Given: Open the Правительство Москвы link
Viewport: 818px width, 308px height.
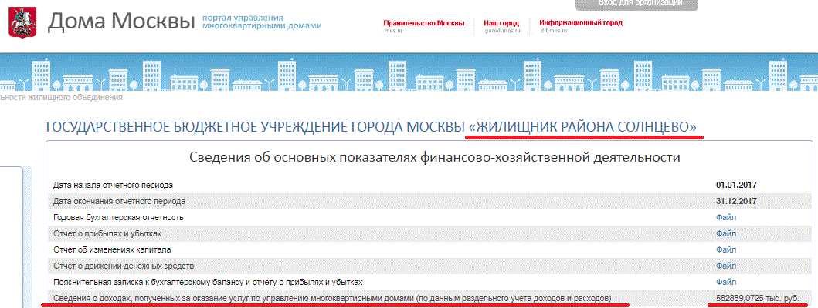Looking at the screenshot, I should [423, 23].
